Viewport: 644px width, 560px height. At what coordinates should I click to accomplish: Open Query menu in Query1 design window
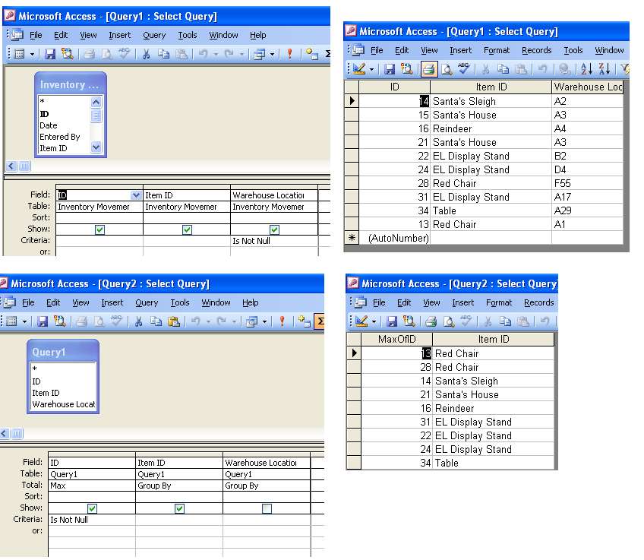click(154, 36)
